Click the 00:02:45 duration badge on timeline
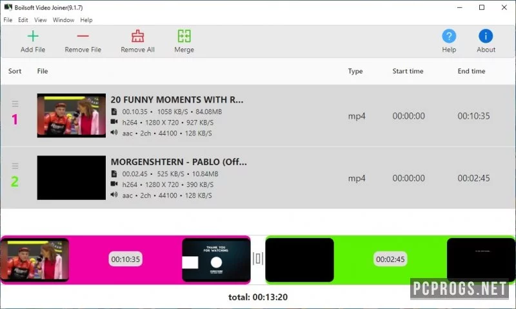This screenshot has width=516, height=309. pyautogui.click(x=390, y=259)
